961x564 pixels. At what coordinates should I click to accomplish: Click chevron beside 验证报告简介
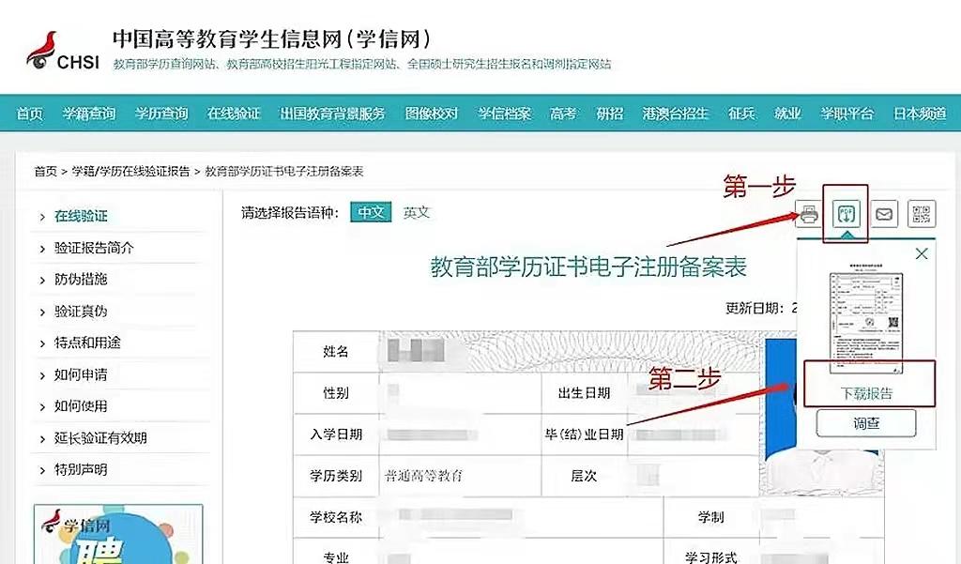coord(42,249)
